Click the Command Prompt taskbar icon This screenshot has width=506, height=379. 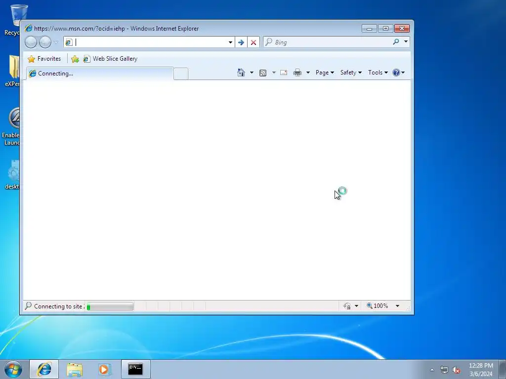[135, 369]
